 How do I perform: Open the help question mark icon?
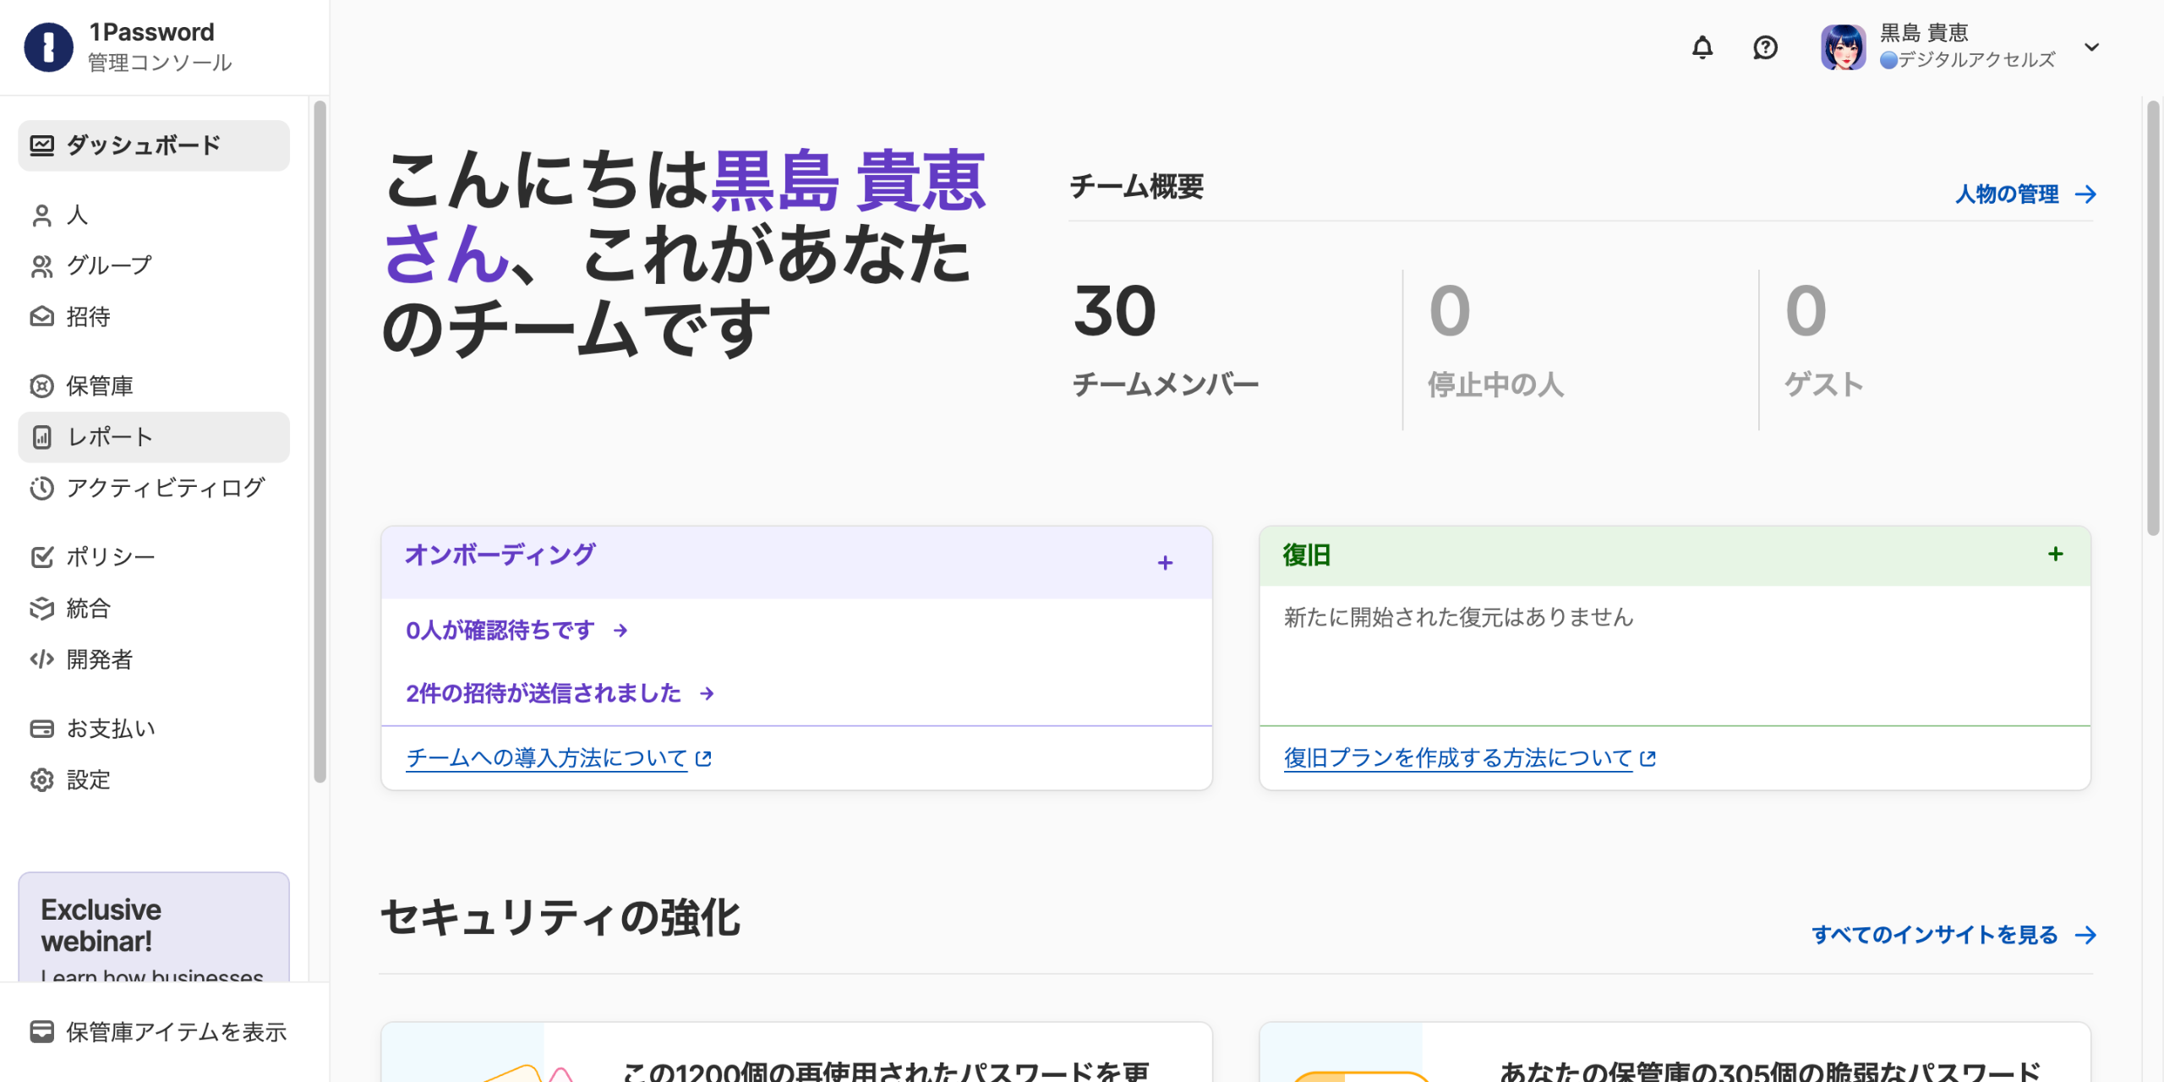(x=1765, y=47)
